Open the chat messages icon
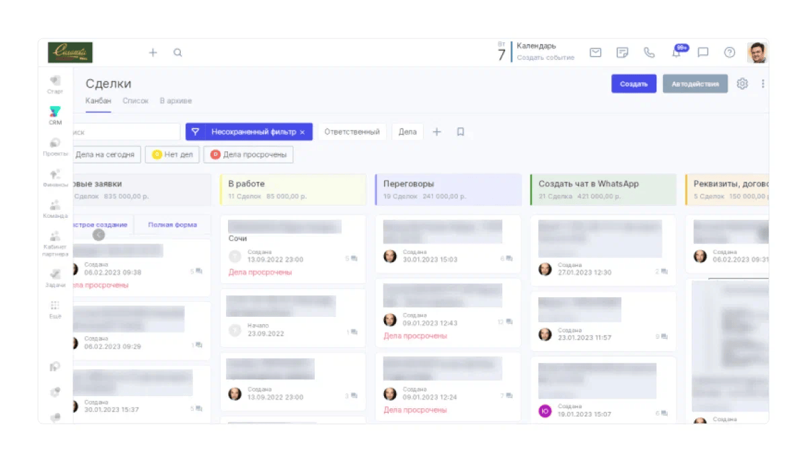 point(703,52)
